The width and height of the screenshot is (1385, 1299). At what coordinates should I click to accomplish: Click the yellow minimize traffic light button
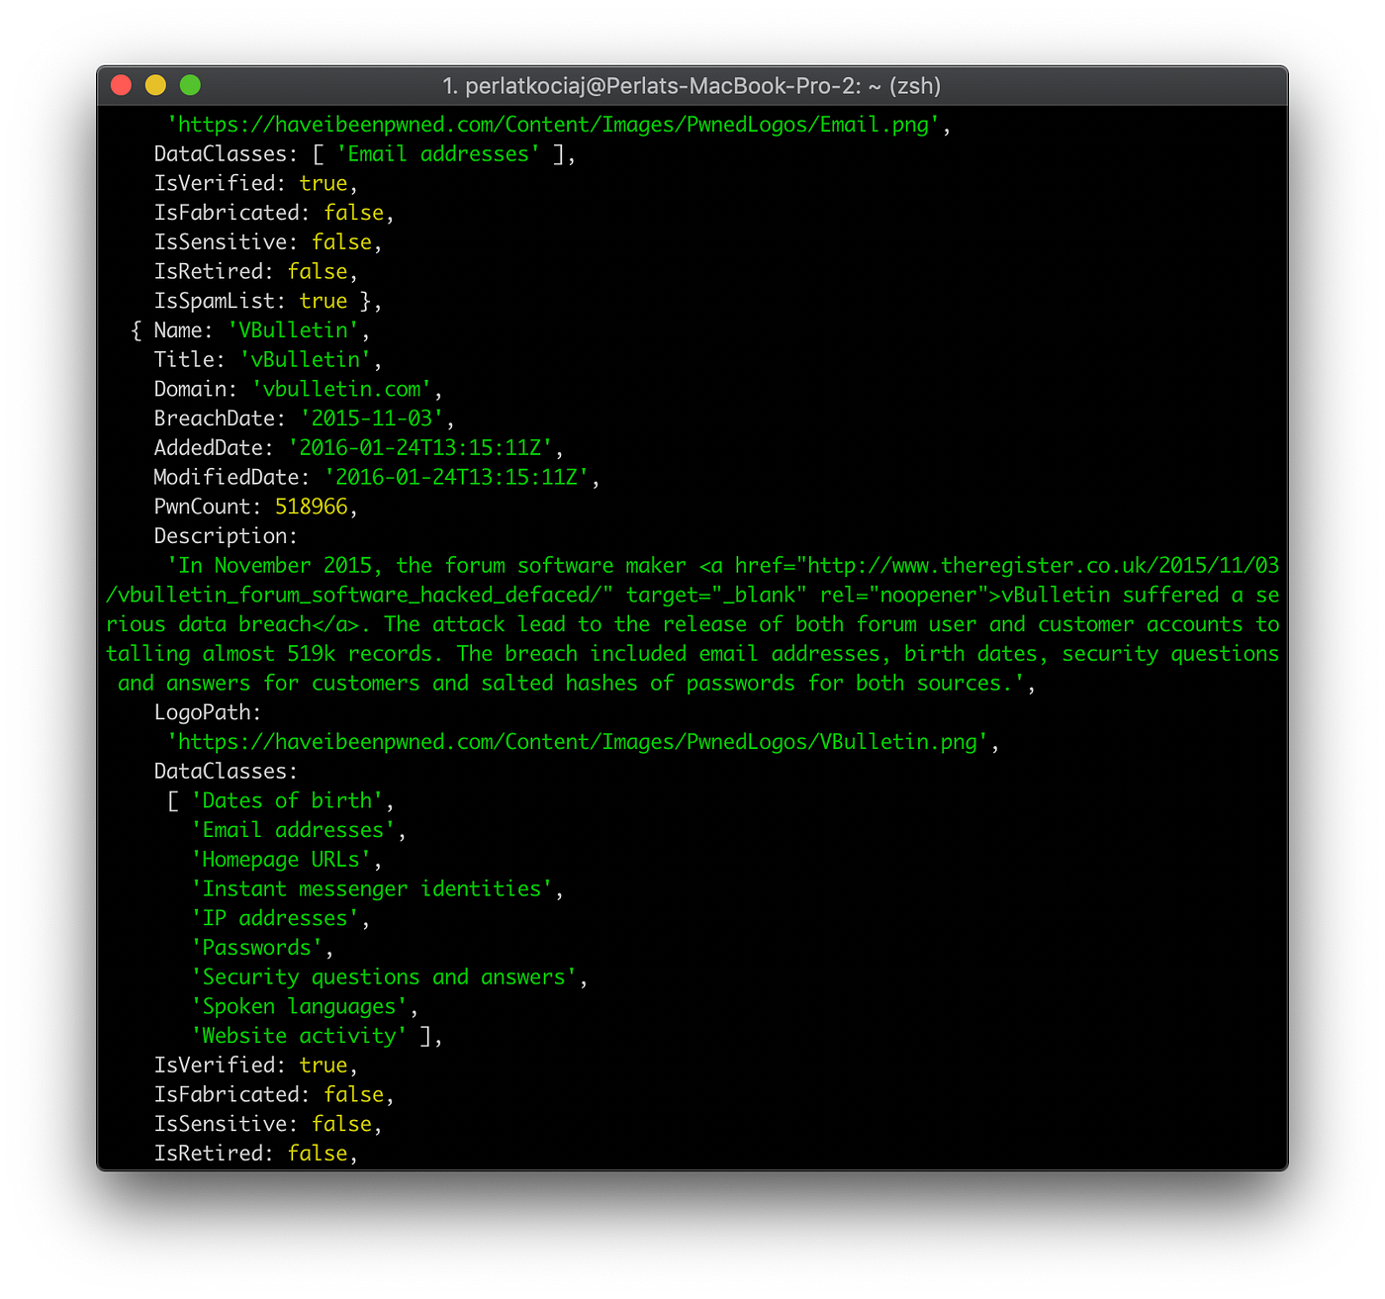coord(154,85)
